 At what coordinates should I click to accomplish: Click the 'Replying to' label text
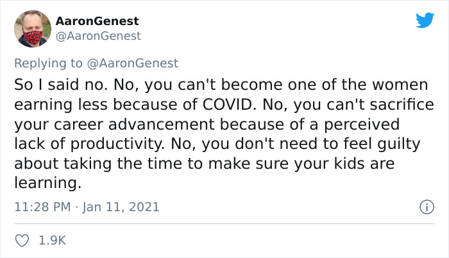(48, 63)
